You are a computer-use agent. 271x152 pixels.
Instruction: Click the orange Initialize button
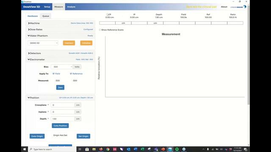coord(86,43)
